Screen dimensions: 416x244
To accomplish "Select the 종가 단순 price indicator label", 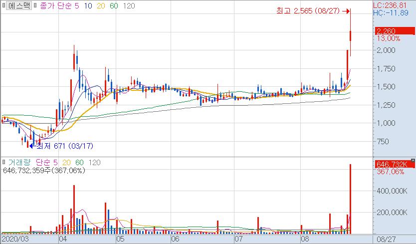I will point(56,5).
